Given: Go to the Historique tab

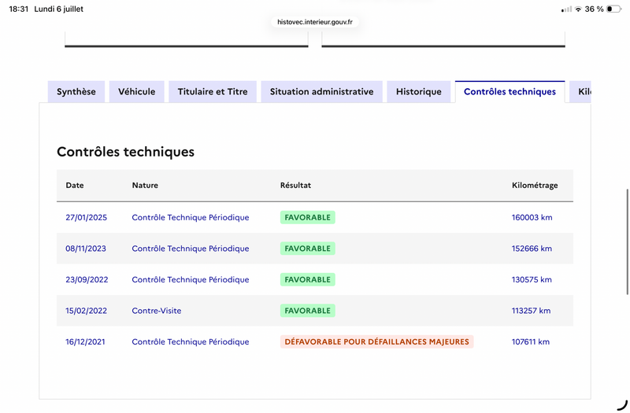Looking at the screenshot, I should (419, 91).
